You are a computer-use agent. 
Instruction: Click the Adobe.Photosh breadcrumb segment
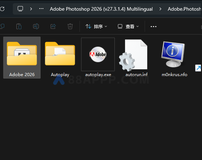point(184,9)
